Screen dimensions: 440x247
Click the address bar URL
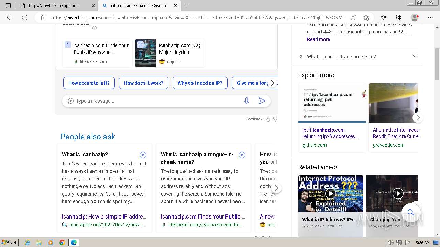pos(198,17)
